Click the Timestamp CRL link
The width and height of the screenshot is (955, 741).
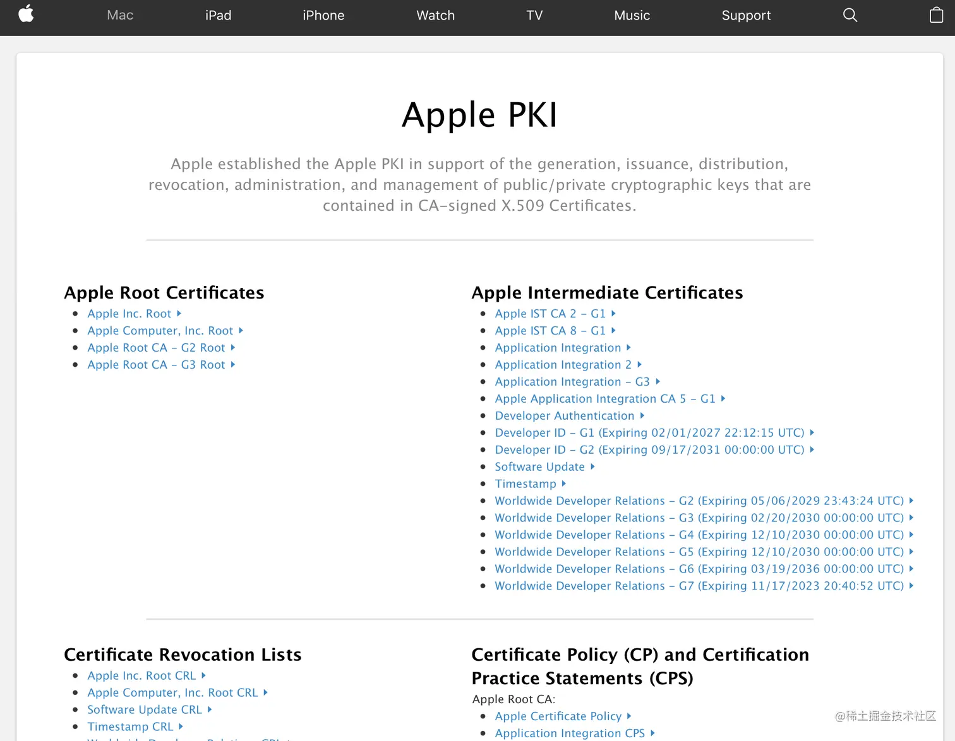point(135,727)
